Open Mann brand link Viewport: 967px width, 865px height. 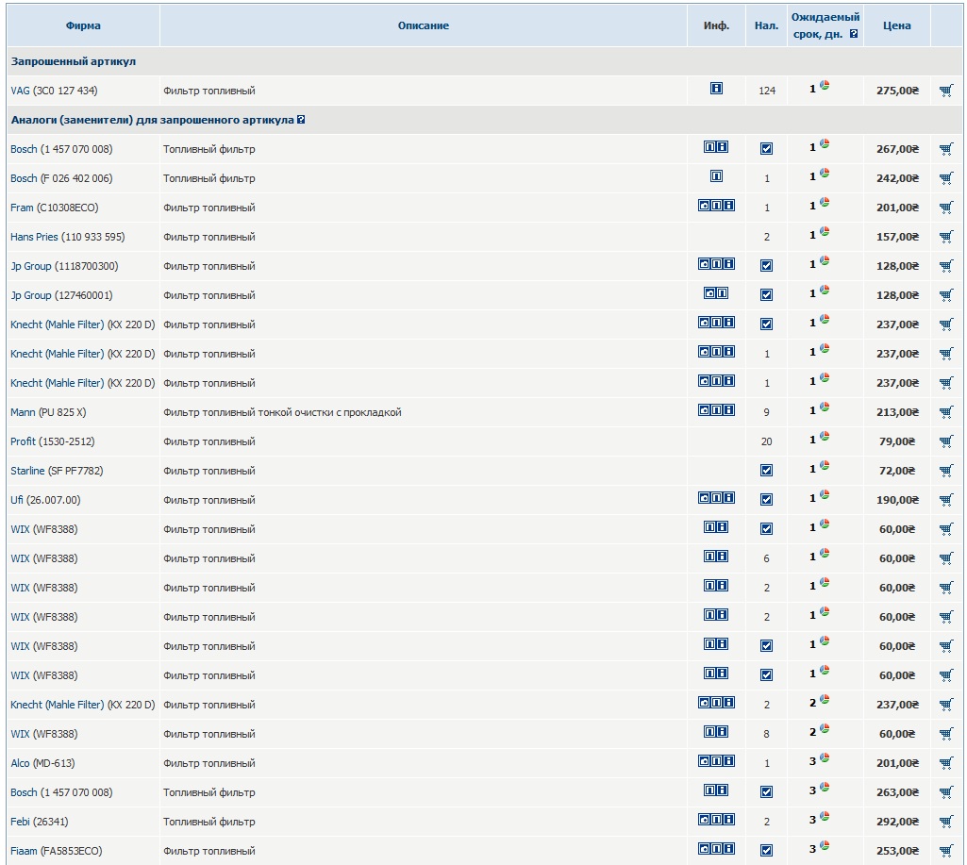point(23,412)
